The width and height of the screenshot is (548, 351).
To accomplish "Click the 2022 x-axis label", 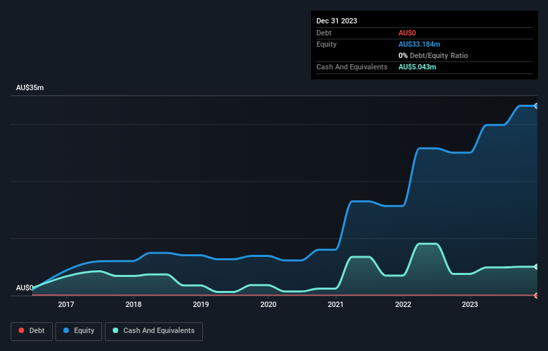I will (403, 304).
